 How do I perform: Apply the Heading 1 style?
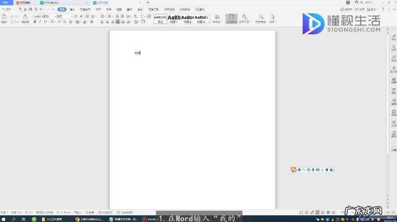tap(174, 18)
